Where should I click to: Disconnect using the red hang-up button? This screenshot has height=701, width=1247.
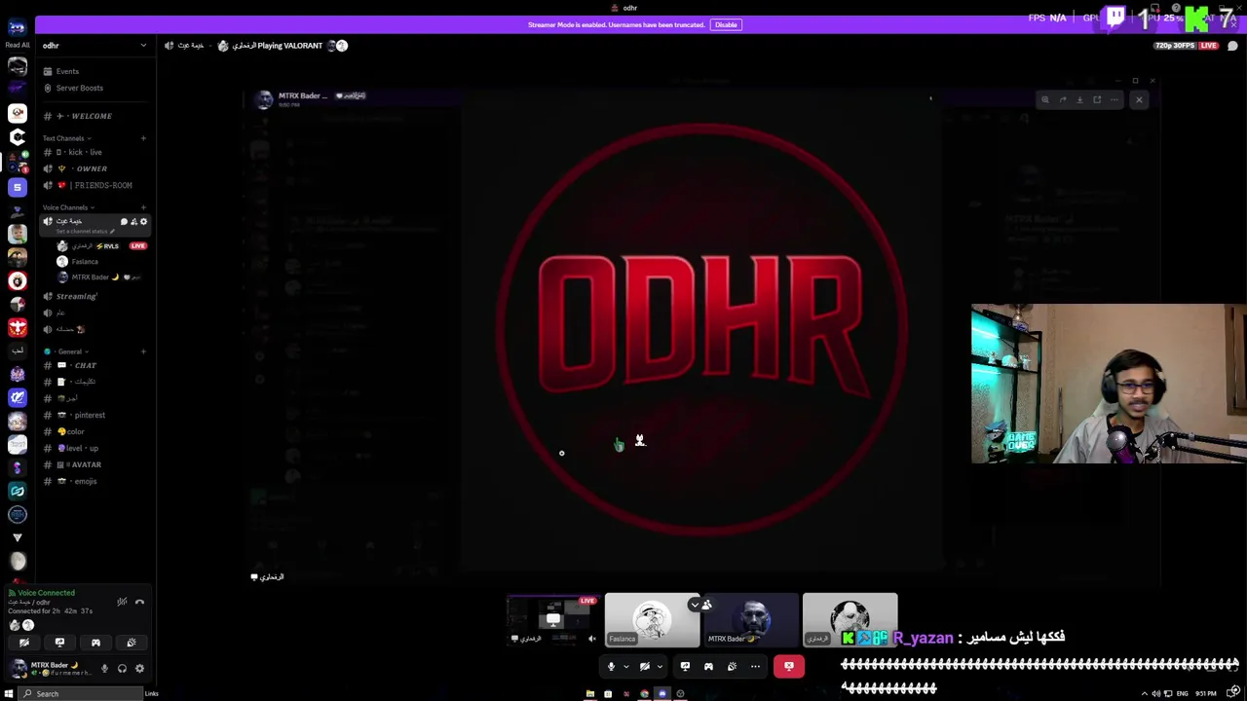point(789,667)
